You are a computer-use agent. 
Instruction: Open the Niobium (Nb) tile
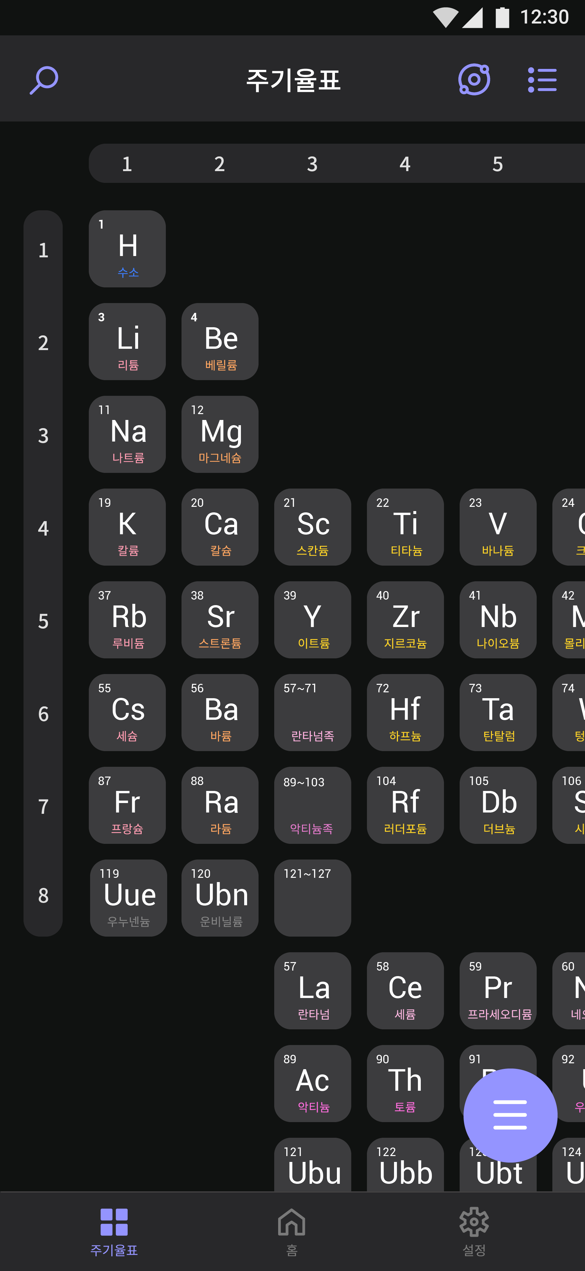(x=498, y=620)
